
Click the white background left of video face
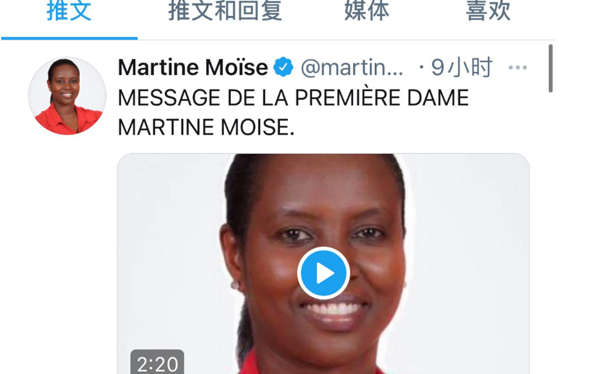click(x=169, y=244)
